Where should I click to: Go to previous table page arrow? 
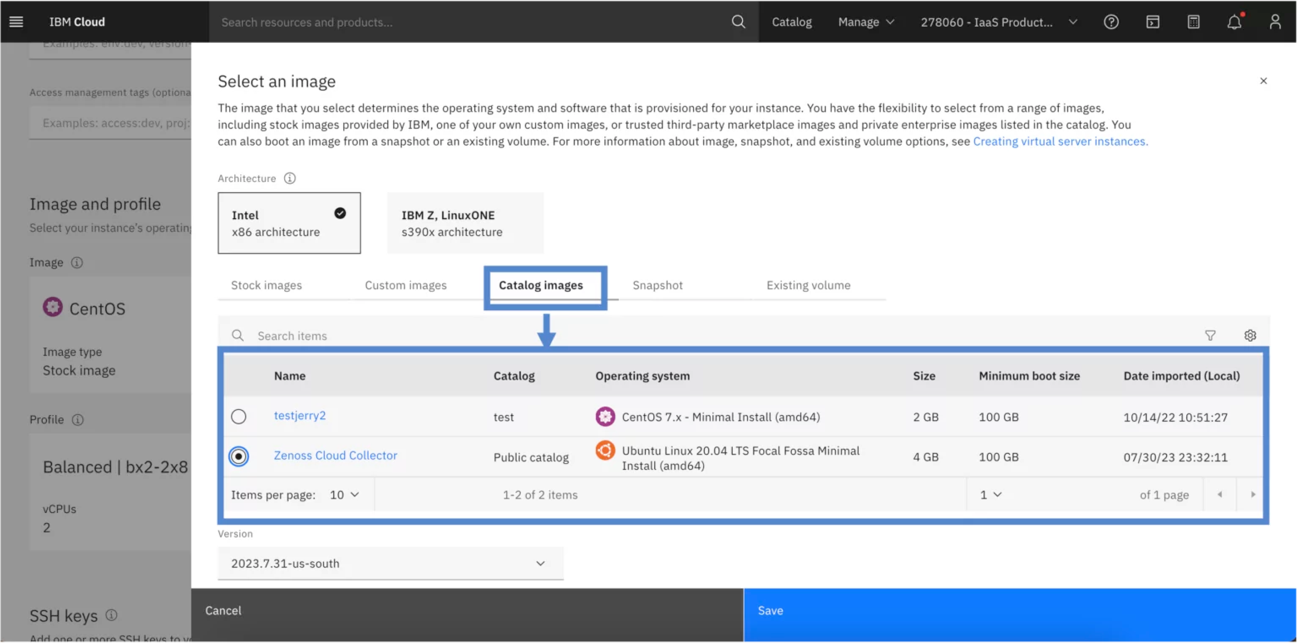[1219, 494]
